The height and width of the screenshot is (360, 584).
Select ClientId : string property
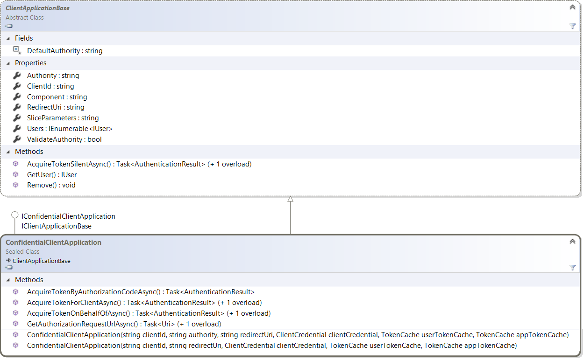click(x=50, y=86)
